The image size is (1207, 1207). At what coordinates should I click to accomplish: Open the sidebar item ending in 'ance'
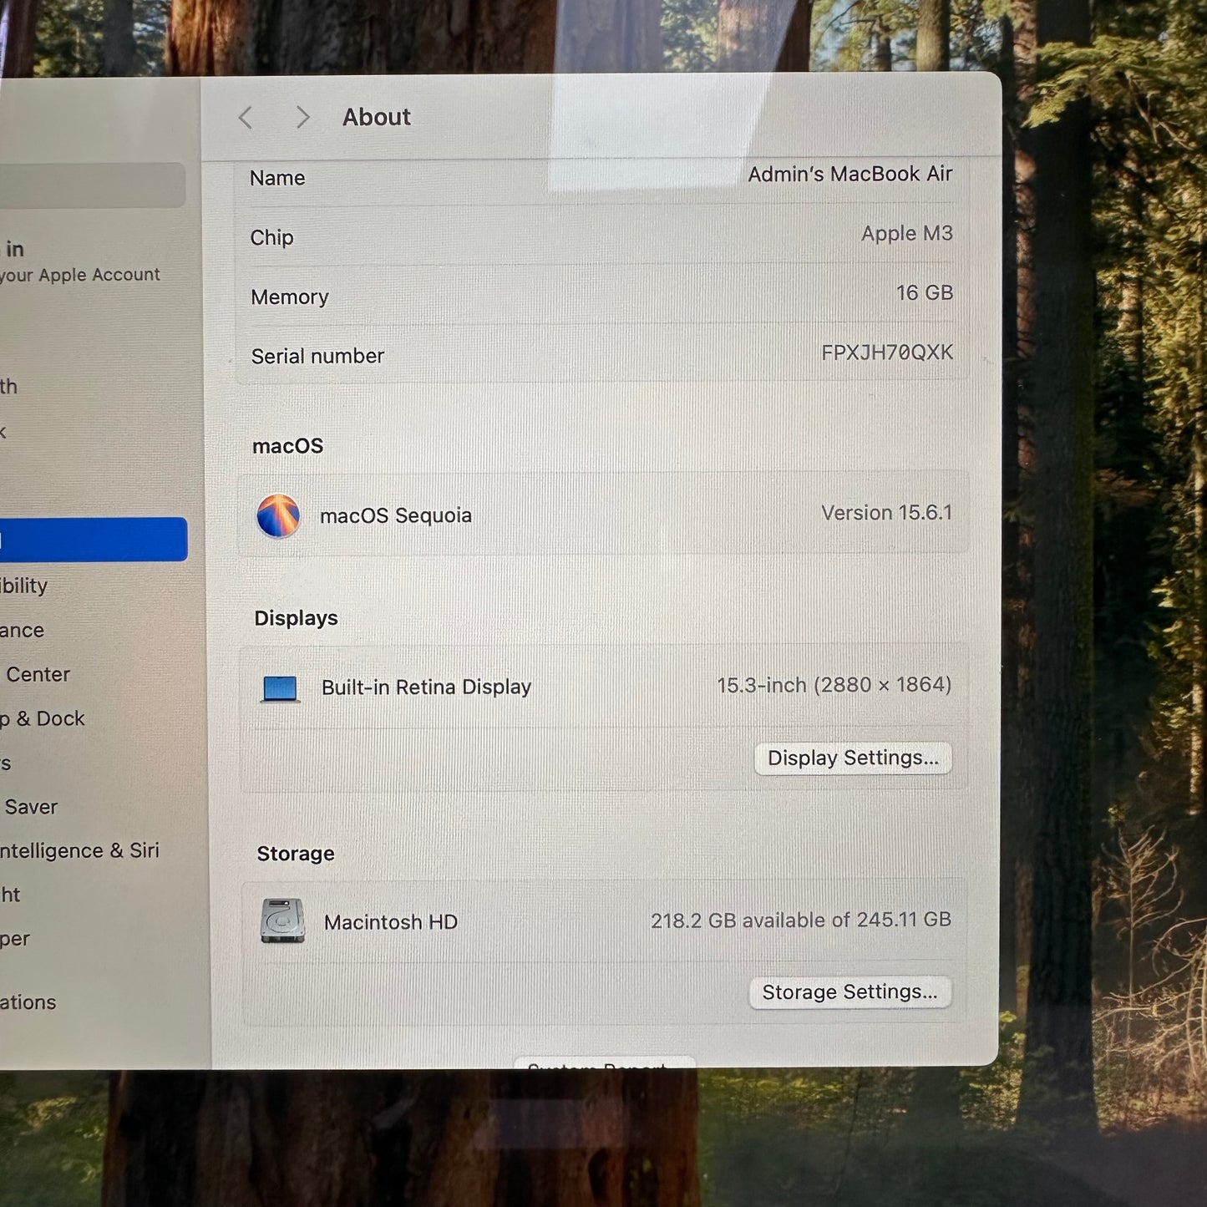[22, 631]
